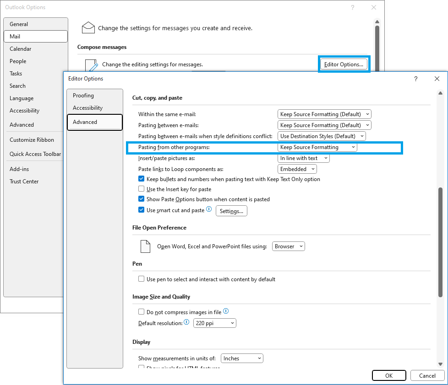The height and width of the screenshot is (385, 448).
Task: Enable Use the Insert key for paste
Action: pos(142,189)
